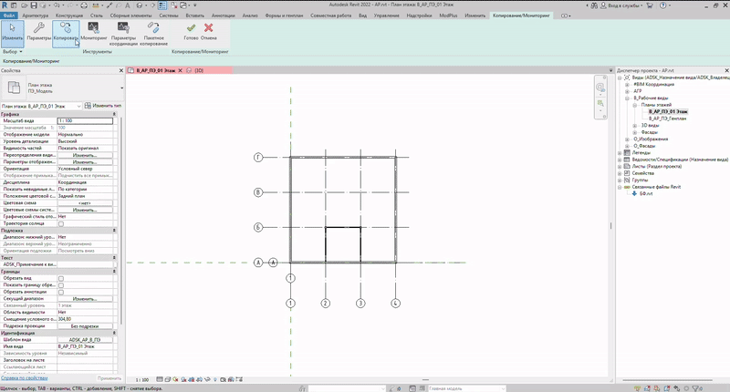Select Семейства in project browser
The image size is (730, 392).
pos(642,173)
